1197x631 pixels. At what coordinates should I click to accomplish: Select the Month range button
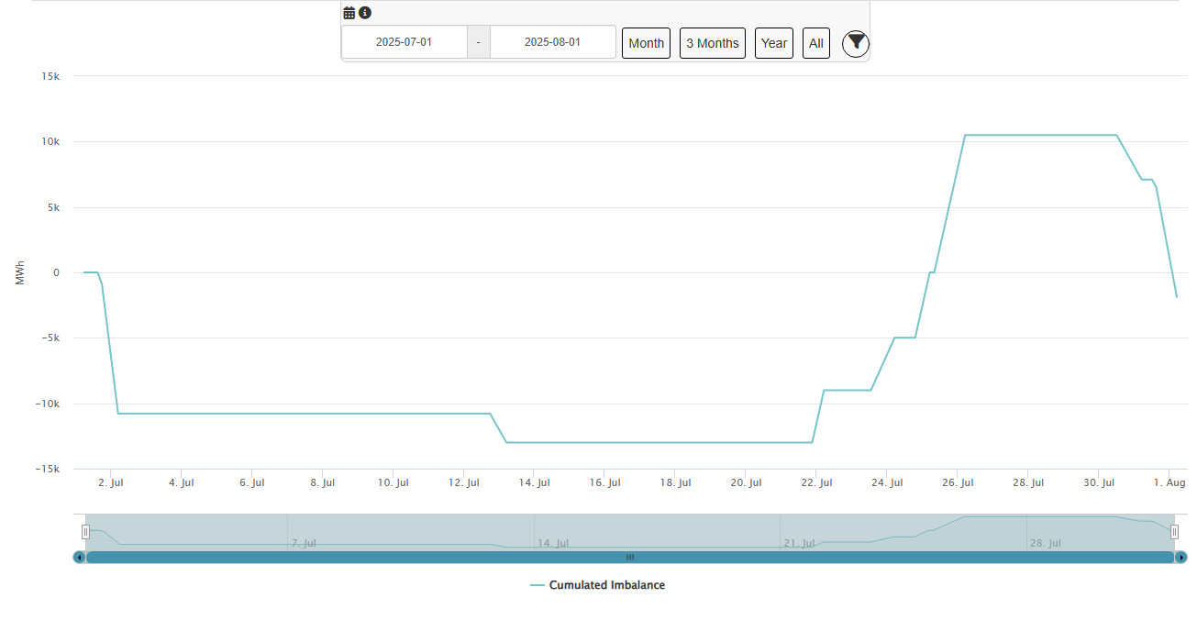point(646,43)
